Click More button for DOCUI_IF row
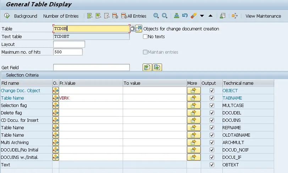The height and width of the screenshot is (173, 288). pos(194,157)
